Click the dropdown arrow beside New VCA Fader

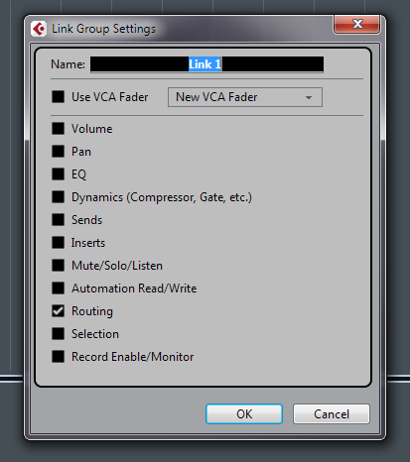[x=309, y=97]
